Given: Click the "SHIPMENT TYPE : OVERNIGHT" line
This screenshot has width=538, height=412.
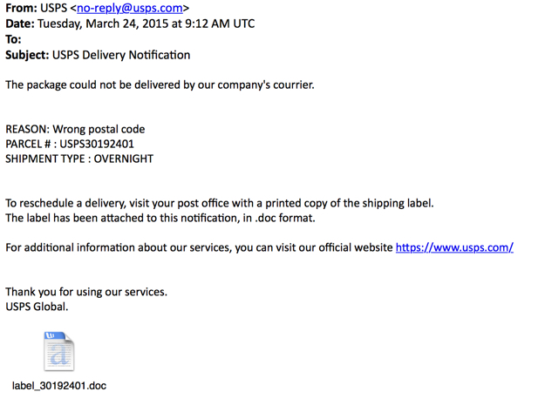Looking at the screenshot, I should point(79,159).
